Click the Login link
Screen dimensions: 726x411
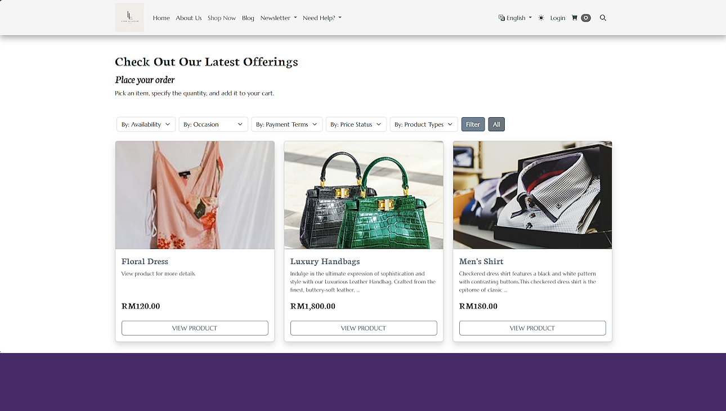[558, 18]
